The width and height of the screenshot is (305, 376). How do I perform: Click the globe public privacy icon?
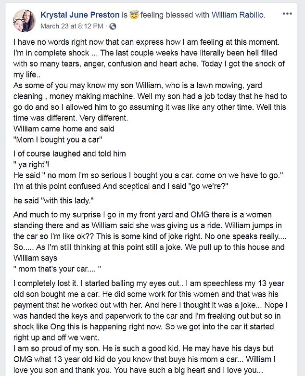tap(113, 26)
